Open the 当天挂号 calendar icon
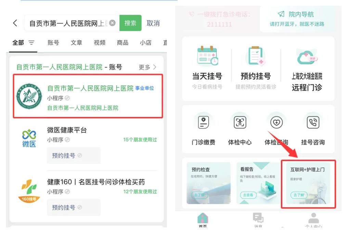Image resolution: width=349 pixels, height=238 pixels. [x=207, y=56]
